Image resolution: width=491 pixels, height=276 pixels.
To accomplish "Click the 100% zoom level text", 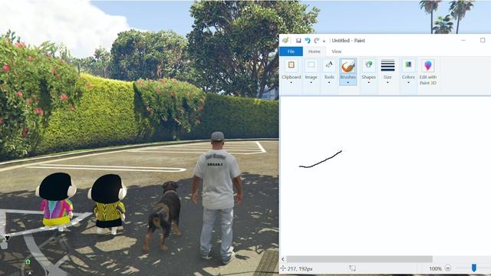I will pos(435,269).
